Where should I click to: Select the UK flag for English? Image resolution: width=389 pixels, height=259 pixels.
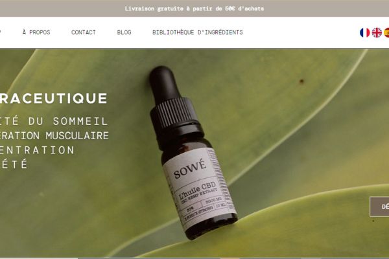(x=377, y=32)
